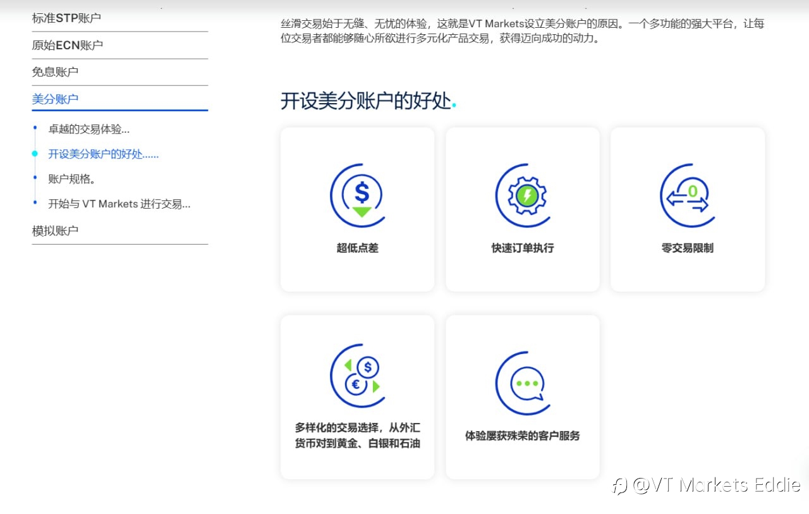The image size is (809, 514).
Task: Click the dollar-euro currency exchange icon
Action: click(358, 376)
